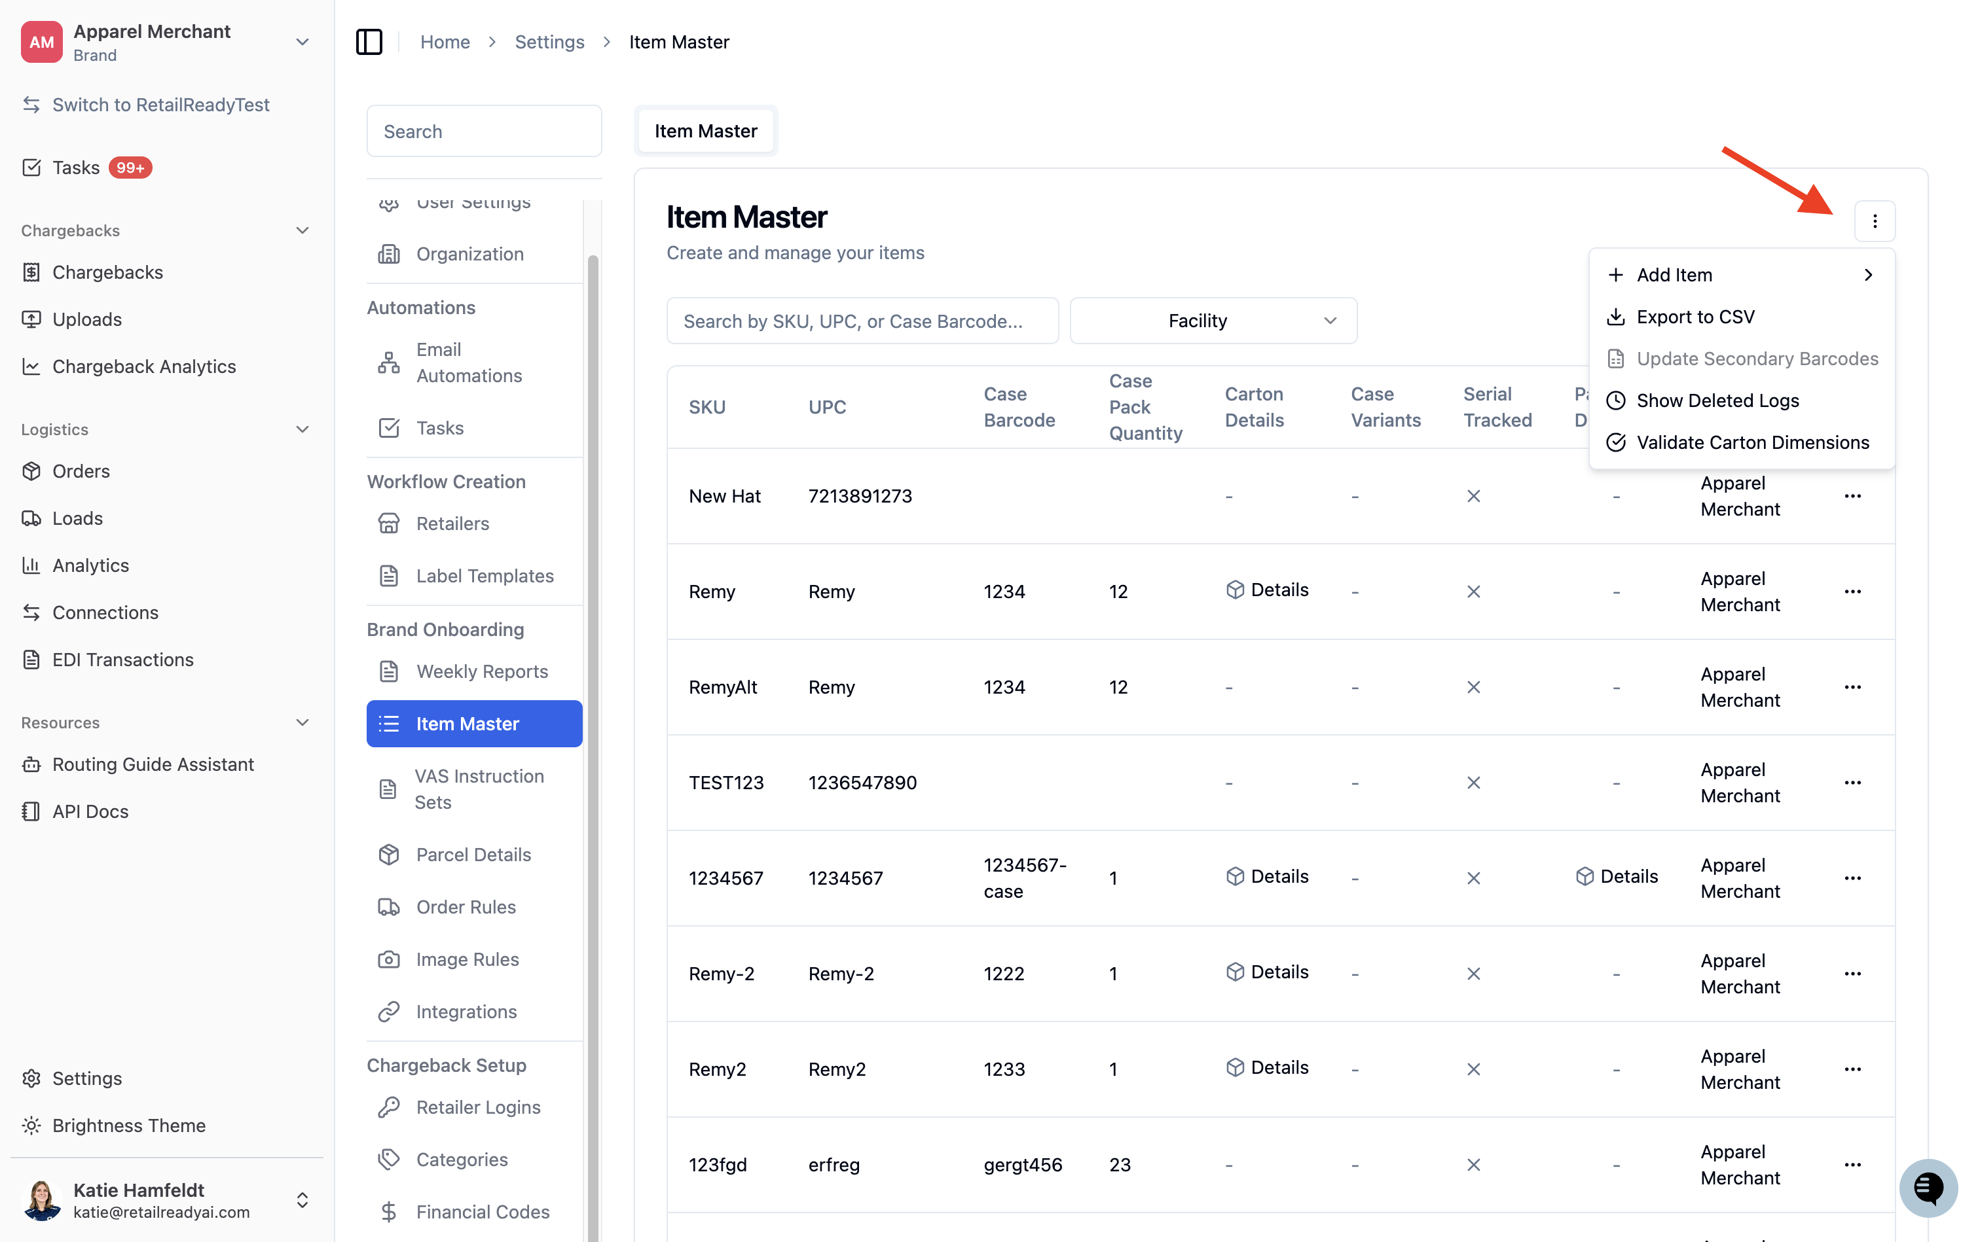The image size is (1980, 1242).
Task: Open Chargebacks in the sidebar
Action: pos(107,272)
